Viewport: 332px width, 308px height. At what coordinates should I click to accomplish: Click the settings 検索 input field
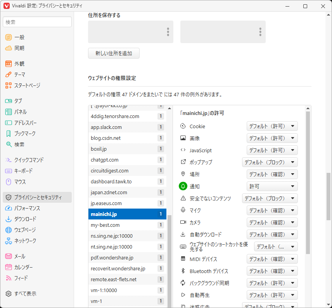tap(37, 22)
